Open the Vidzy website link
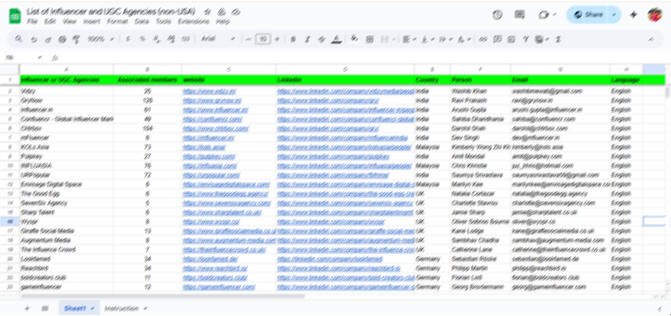This screenshot has height=316, width=671. [209, 91]
